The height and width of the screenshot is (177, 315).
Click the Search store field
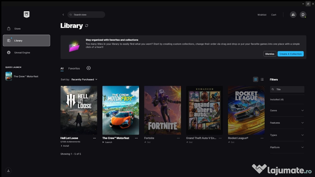coord(86,15)
